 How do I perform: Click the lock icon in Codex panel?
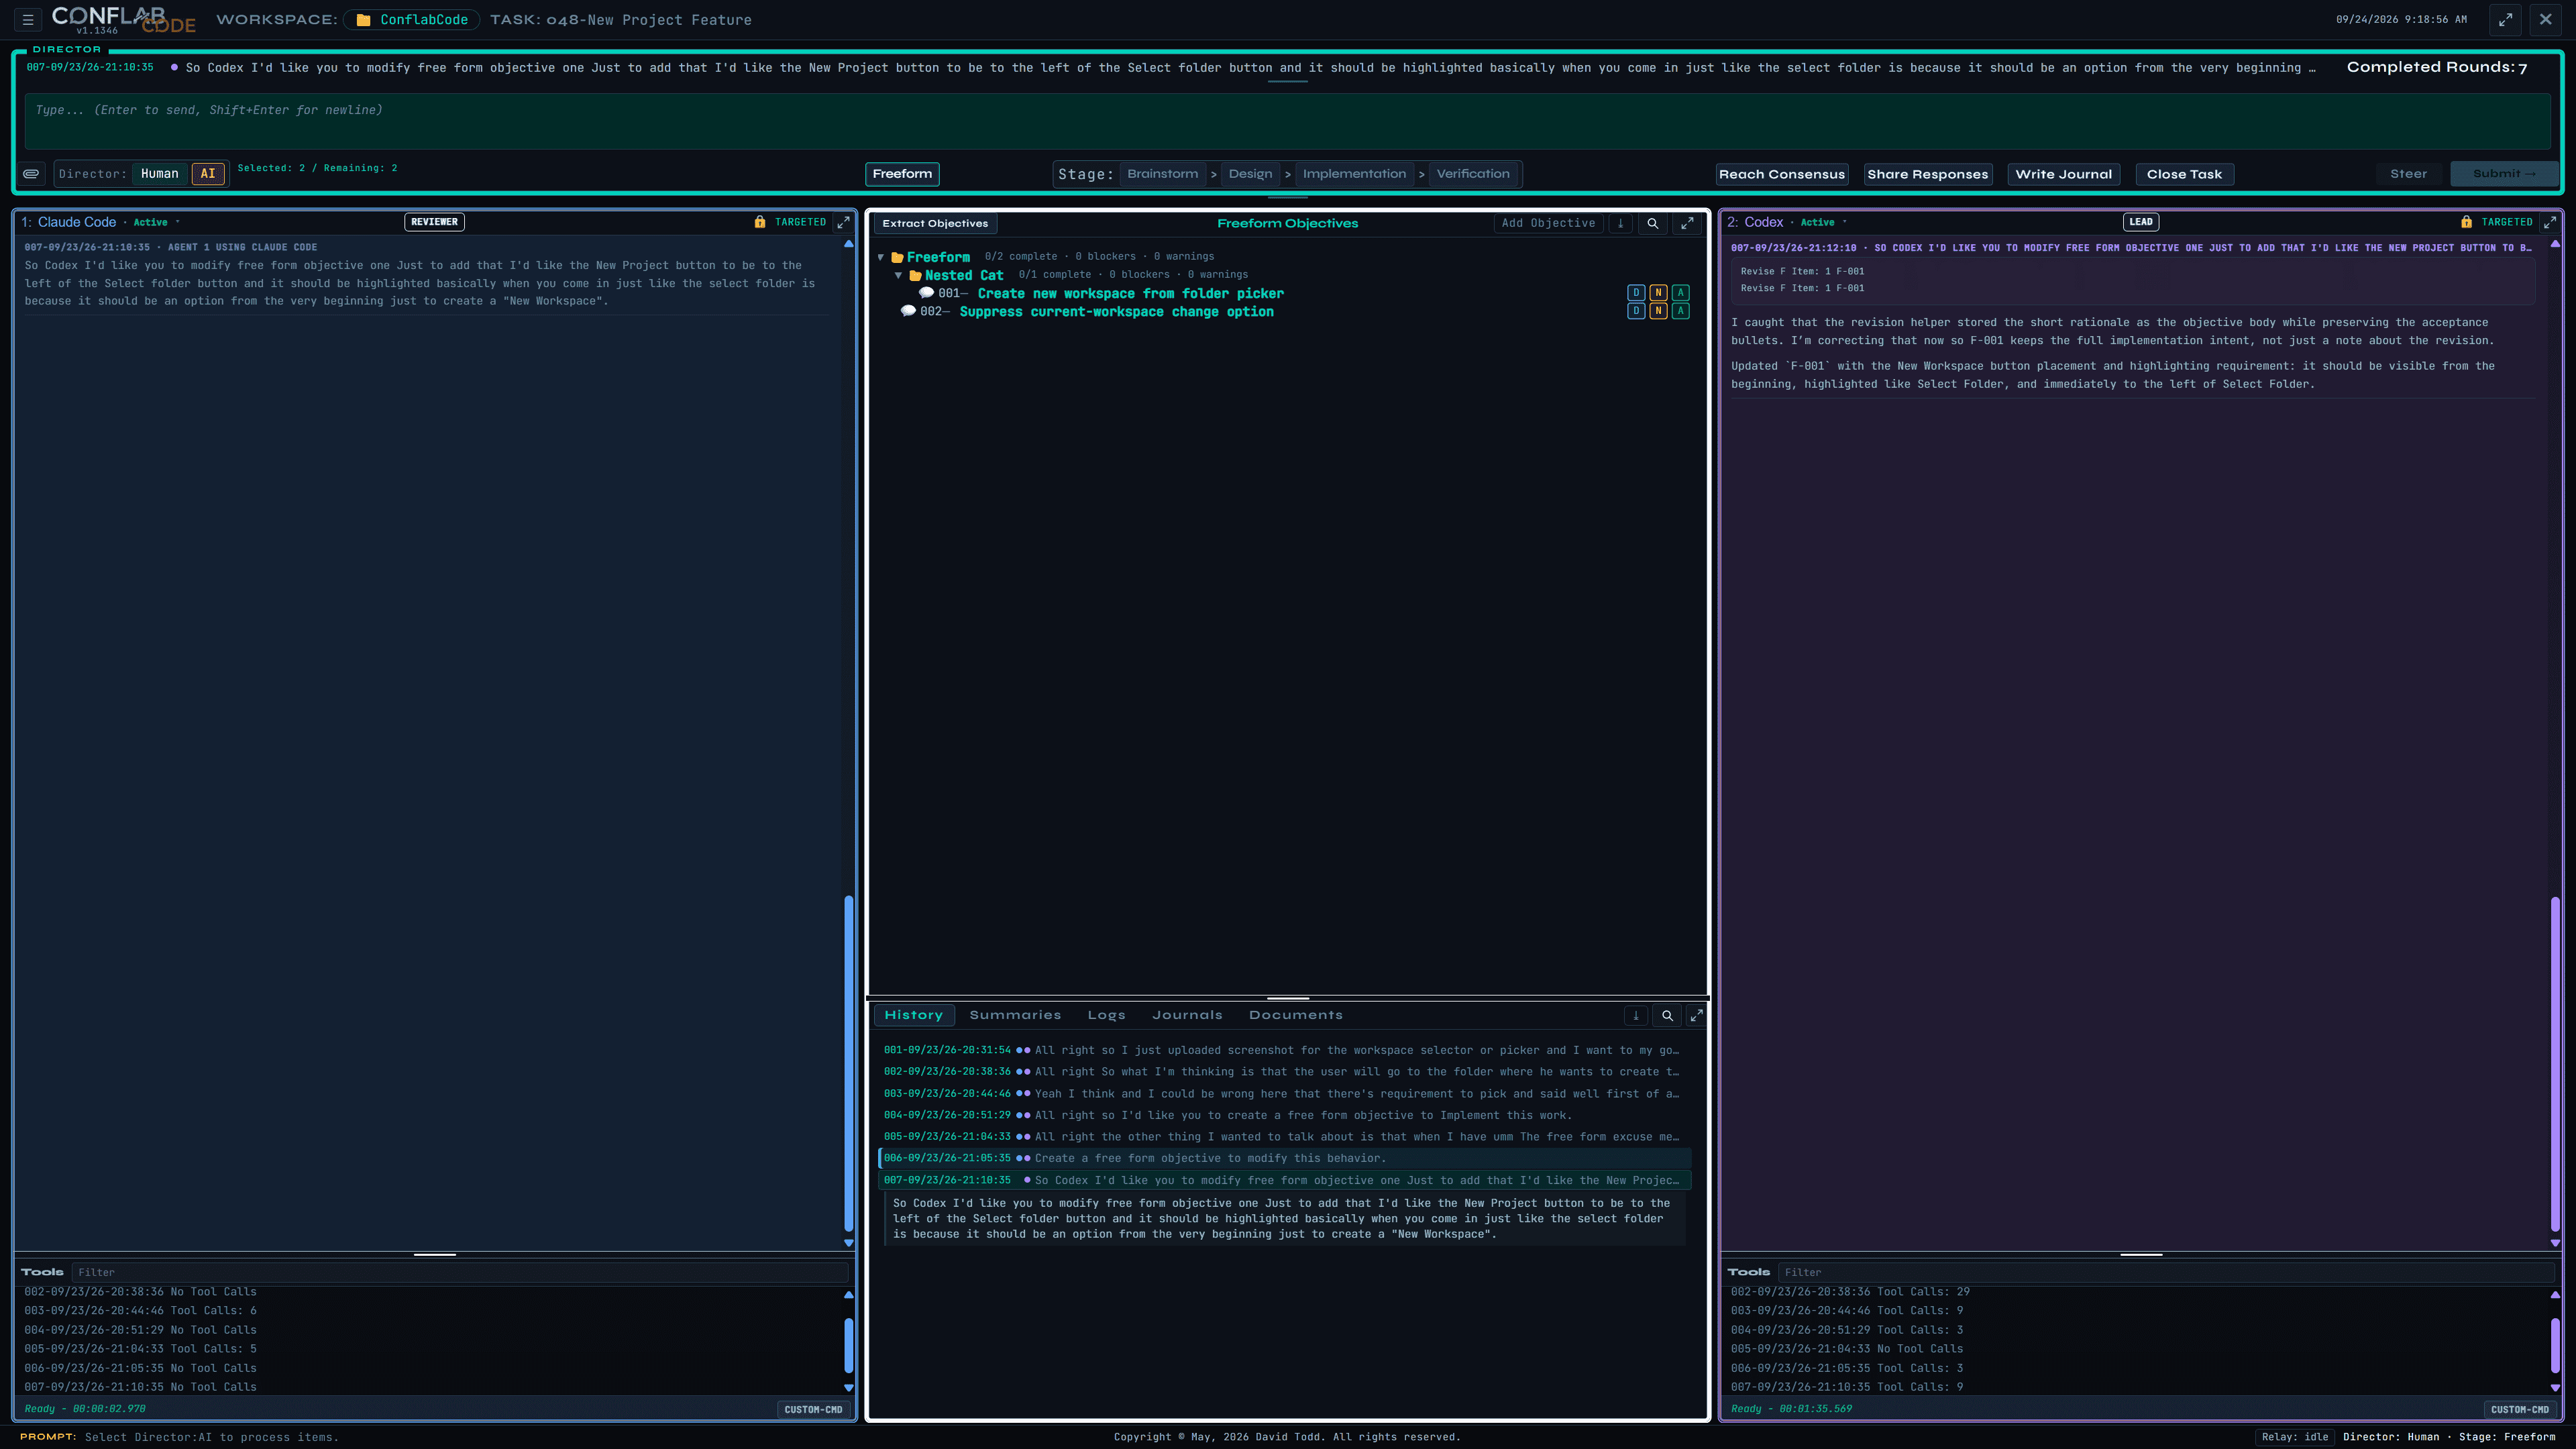coord(2466,222)
